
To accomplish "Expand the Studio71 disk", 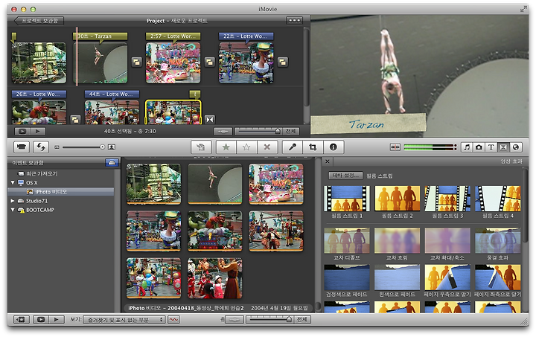I will coord(13,201).
